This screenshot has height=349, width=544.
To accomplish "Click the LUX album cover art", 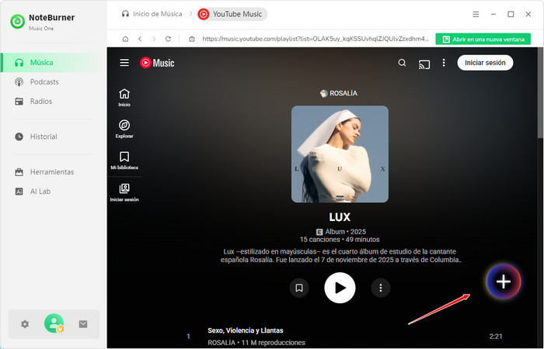I will (340, 154).
